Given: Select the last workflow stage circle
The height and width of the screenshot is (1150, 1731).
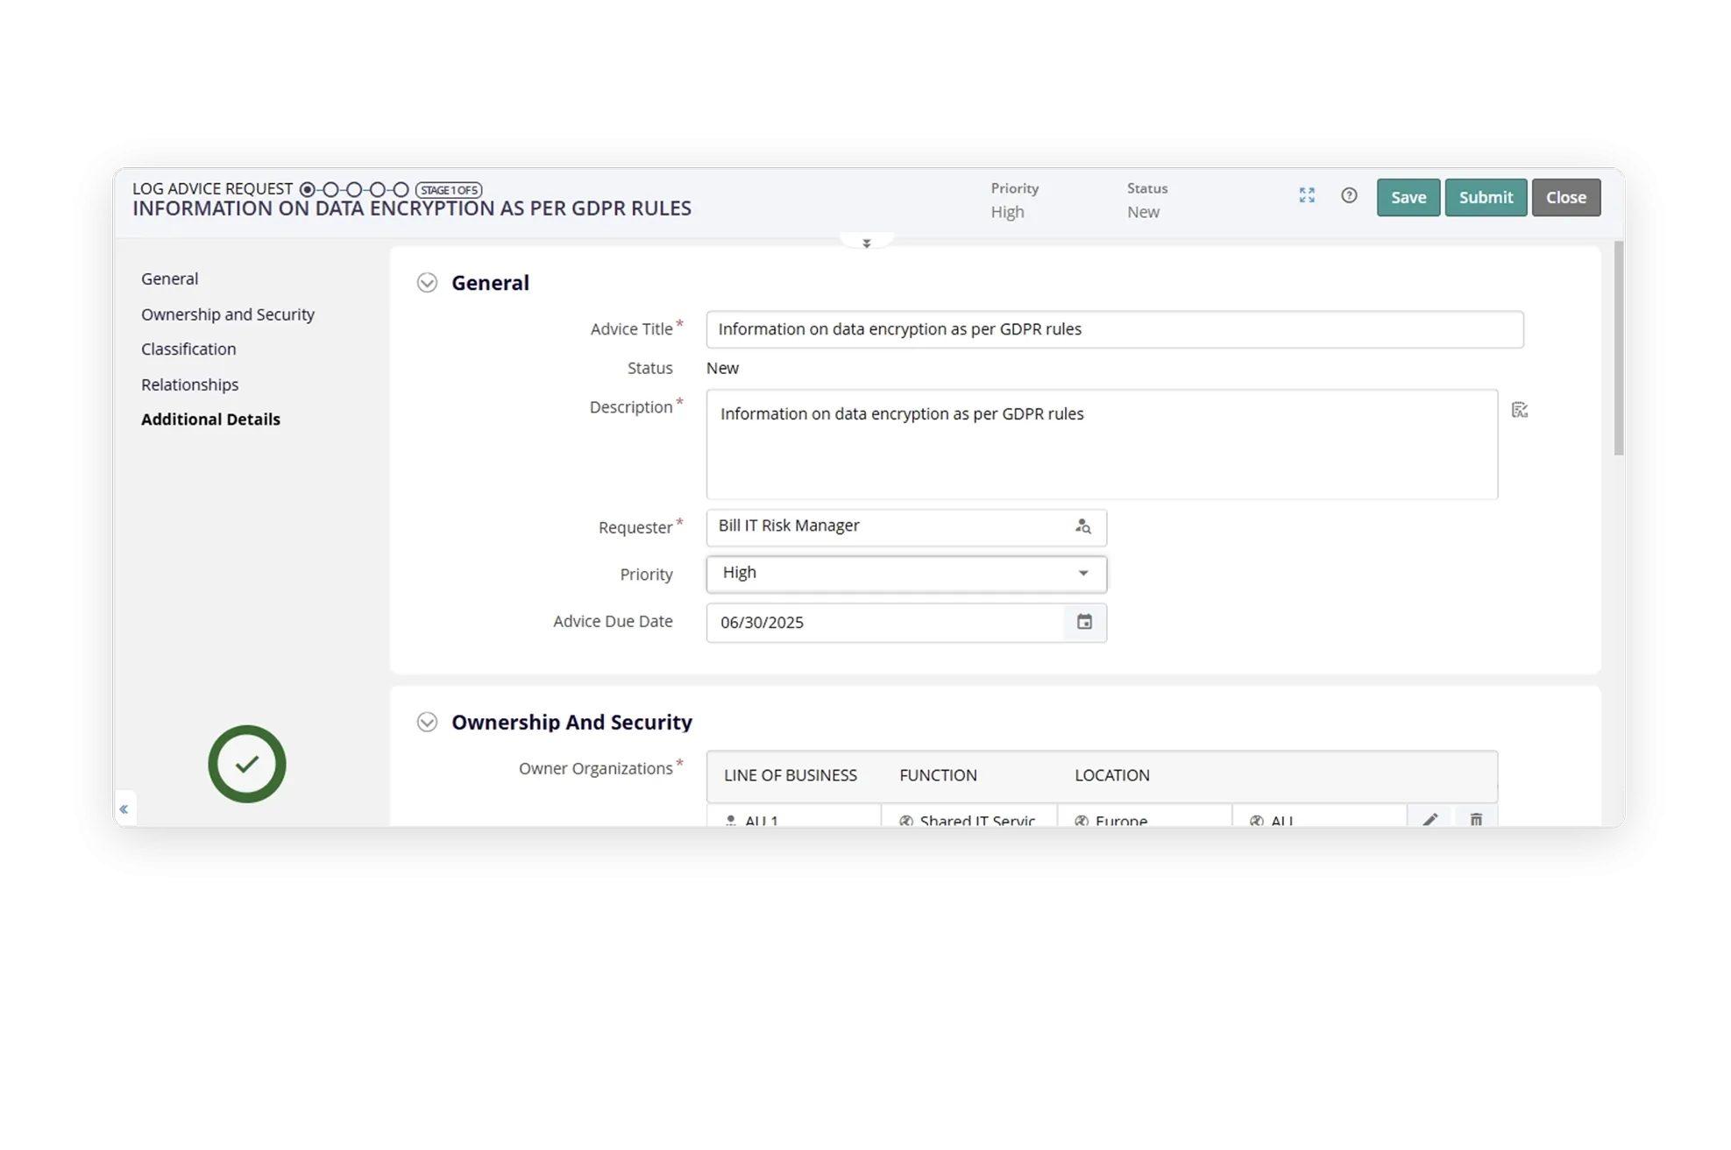Looking at the screenshot, I should pyautogui.click(x=401, y=189).
